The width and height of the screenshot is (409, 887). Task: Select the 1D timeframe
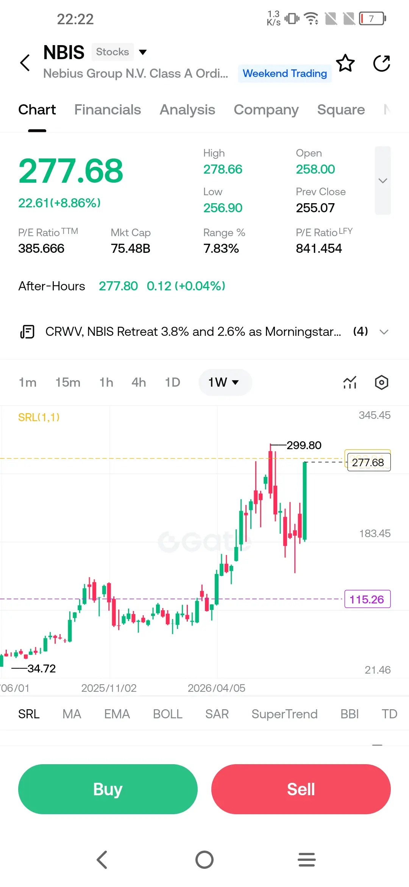(x=173, y=382)
